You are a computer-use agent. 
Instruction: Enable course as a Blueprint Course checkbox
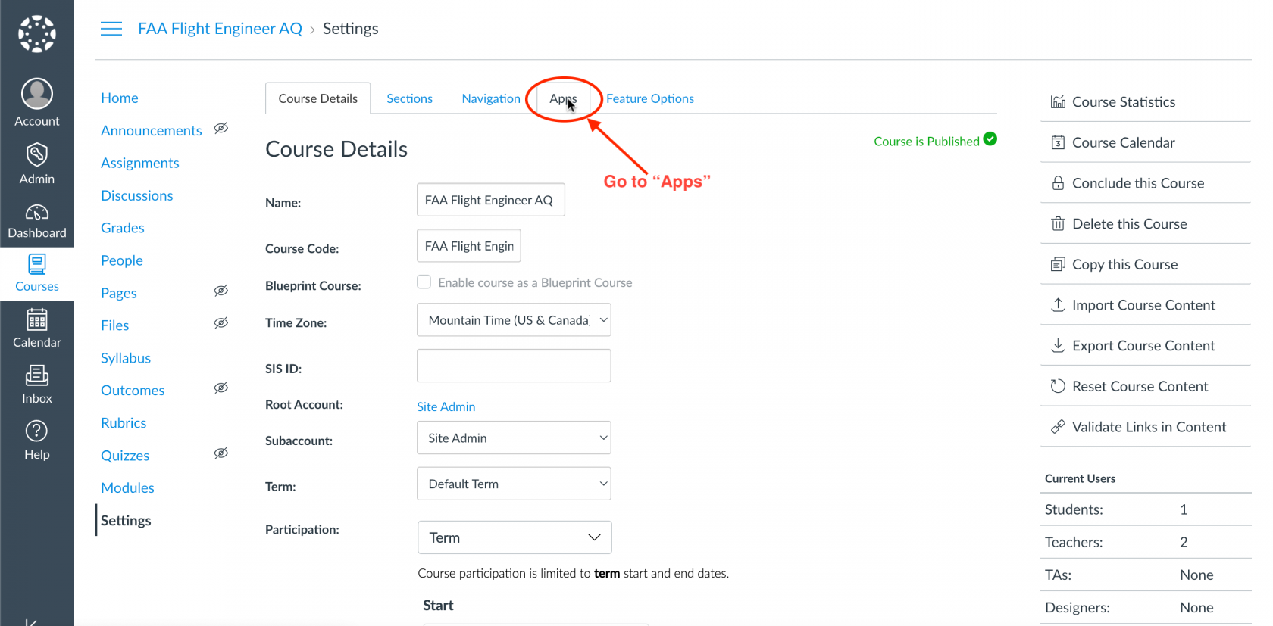point(424,282)
